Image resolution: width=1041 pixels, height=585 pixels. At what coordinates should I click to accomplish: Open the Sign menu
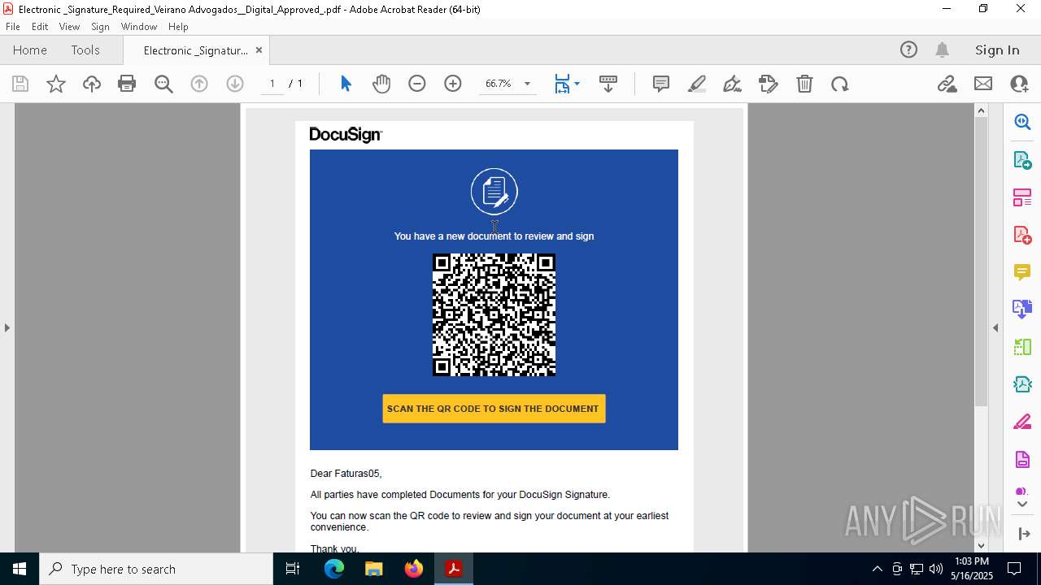[100, 27]
